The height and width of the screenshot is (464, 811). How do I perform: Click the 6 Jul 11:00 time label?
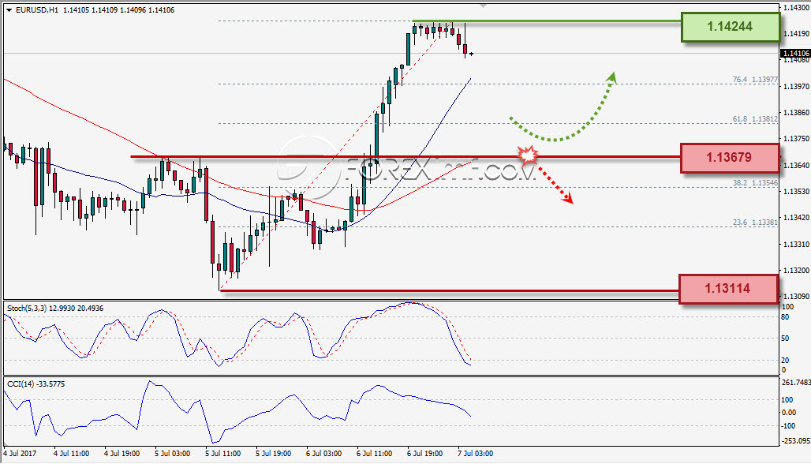tap(375, 454)
